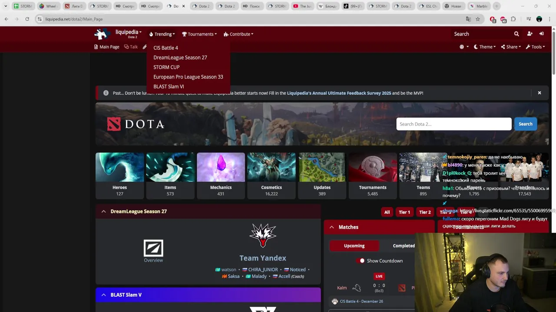
Task: Click the log in arrow icon
Action: [x=541, y=34]
